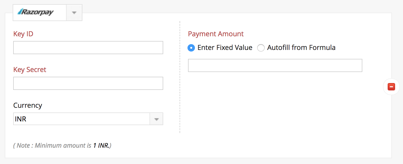Image resolution: width=403 pixels, height=164 pixels.
Task: Click into the Key Secret text box
Action: (88, 83)
